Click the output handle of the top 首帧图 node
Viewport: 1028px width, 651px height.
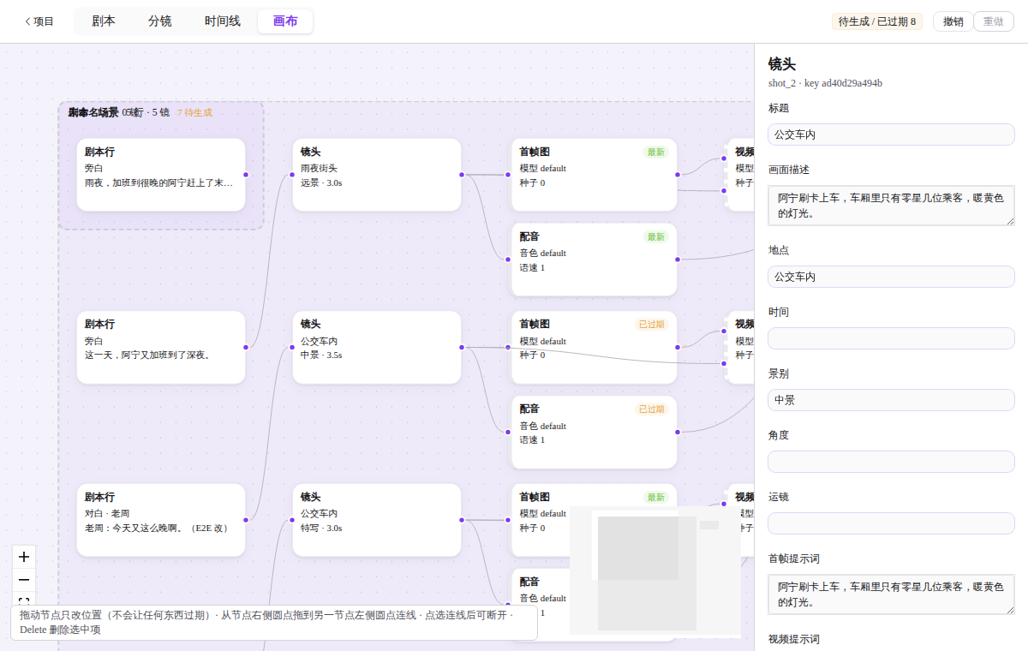point(677,175)
